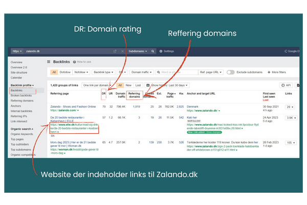Open Overview 2.0 in the sidebar

19,67
